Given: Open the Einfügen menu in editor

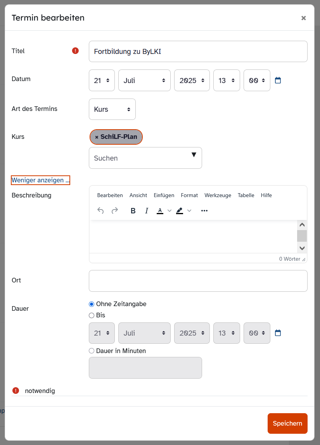Looking at the screenshot, I should coord(164,195).
